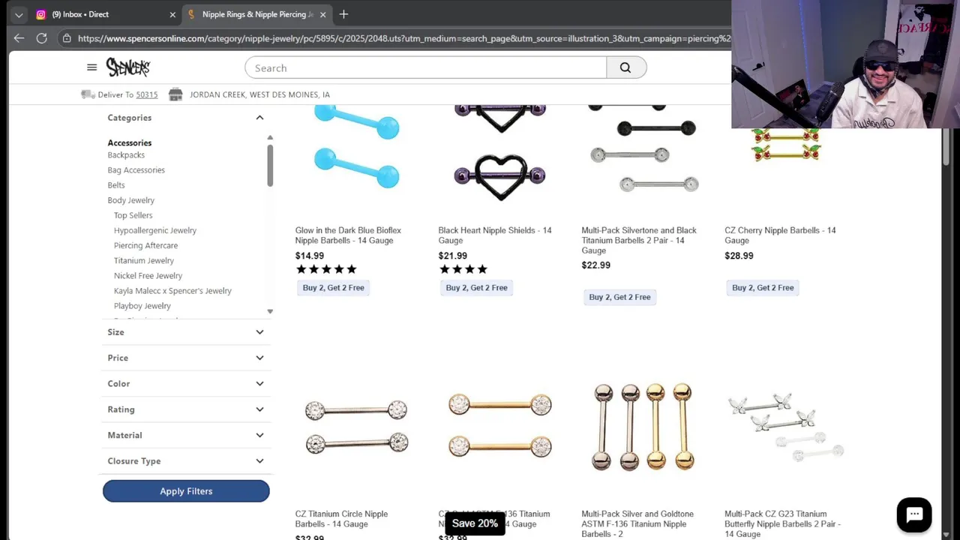Expand the Size filter
This screenshot has height=540, width=960.
pyautogui.click(x=186, y=332)
